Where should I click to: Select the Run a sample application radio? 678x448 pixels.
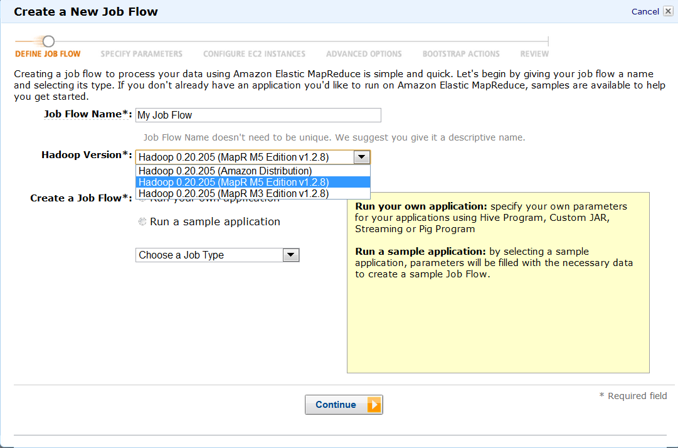pyautogui.click(x=142, y=221)
